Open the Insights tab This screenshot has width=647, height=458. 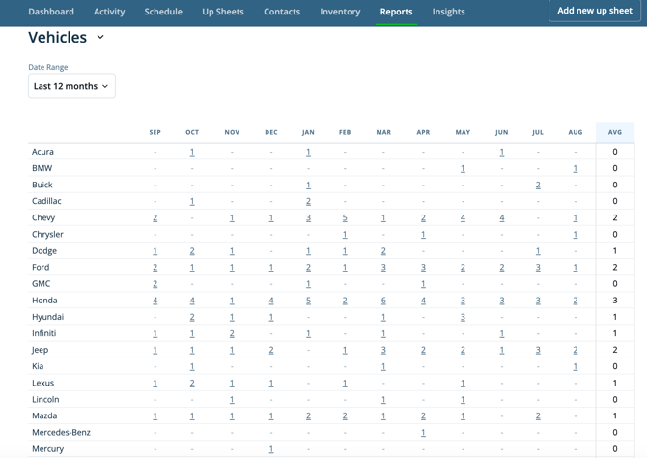[x=448, y=12]
